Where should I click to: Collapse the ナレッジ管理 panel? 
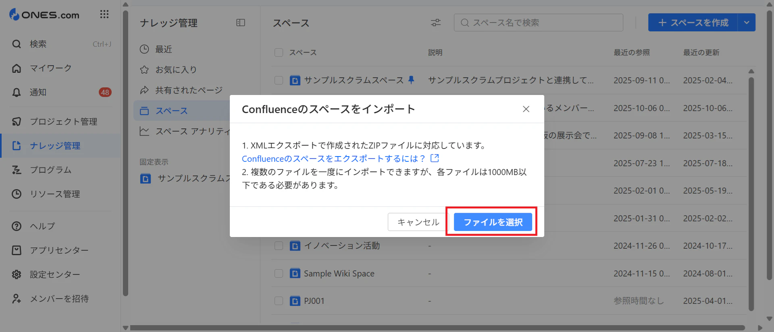click(x=241, y=23)
